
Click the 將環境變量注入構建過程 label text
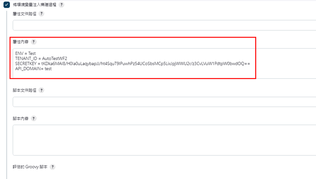click(x=34, y=4)
